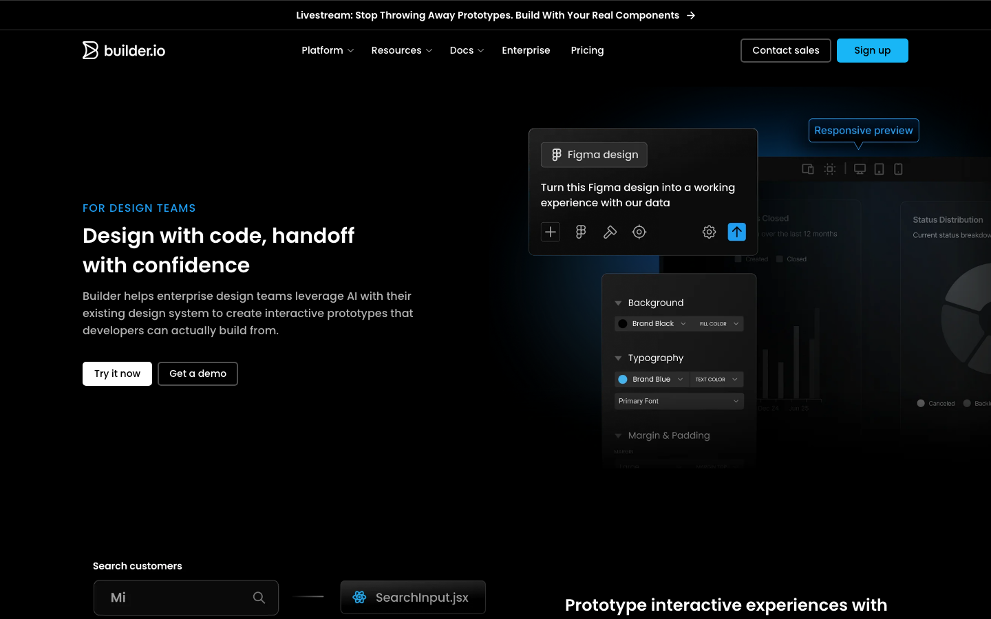Click the dashed frame selection icon
Image resolution: width=991 pixels, height=619 pixels.
point(830,169)
